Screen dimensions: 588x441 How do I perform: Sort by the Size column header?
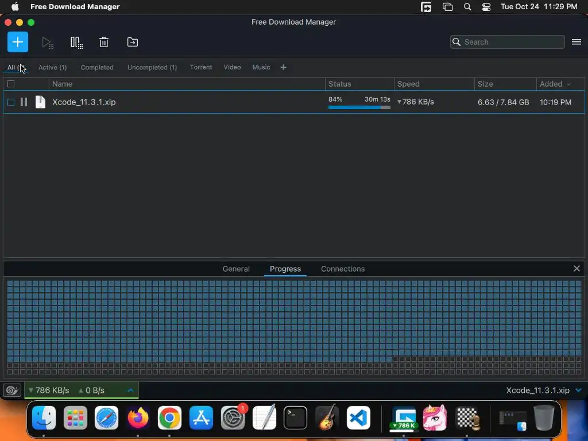click(505, 84)
